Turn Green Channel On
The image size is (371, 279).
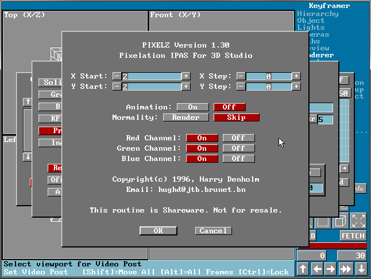point(202,148)
